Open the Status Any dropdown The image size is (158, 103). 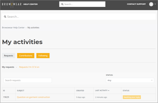[x=130, y=80]
